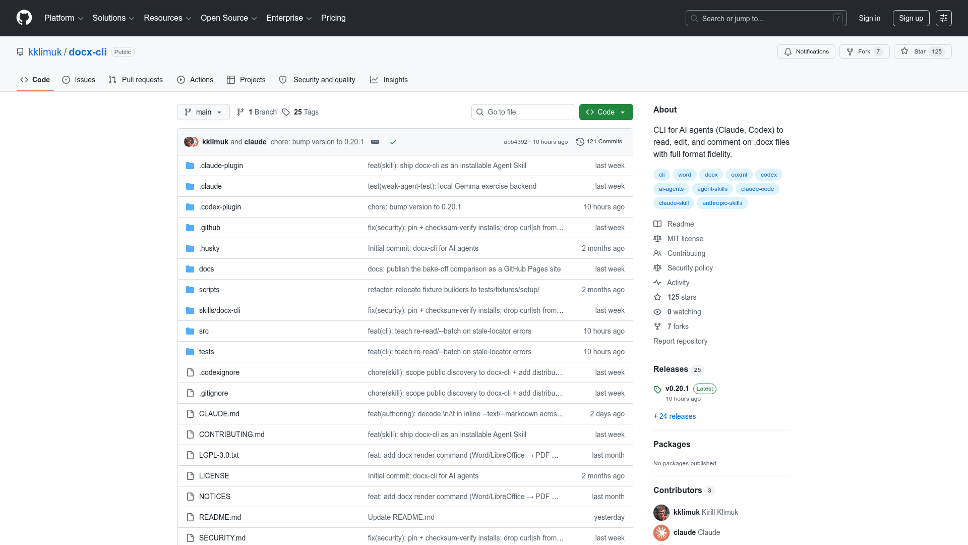The image size is (968, 545).
Task: Expand the Platform menu in header
Action: (x=64, y=18)
